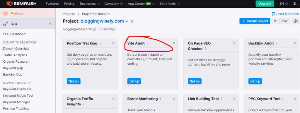Close the Site Audit card

coord(174,43)
